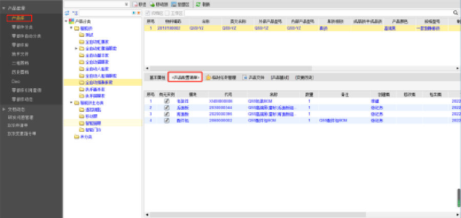Image resolution: width=461 pixels, height=218 pixels.
Task: Tick the 归档区 checkbox above the product table
Action: (148, 12)
